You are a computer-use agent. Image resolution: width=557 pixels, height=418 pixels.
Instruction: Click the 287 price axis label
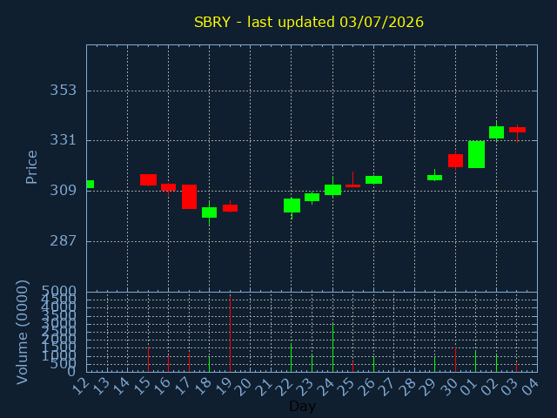pos(64,241)
